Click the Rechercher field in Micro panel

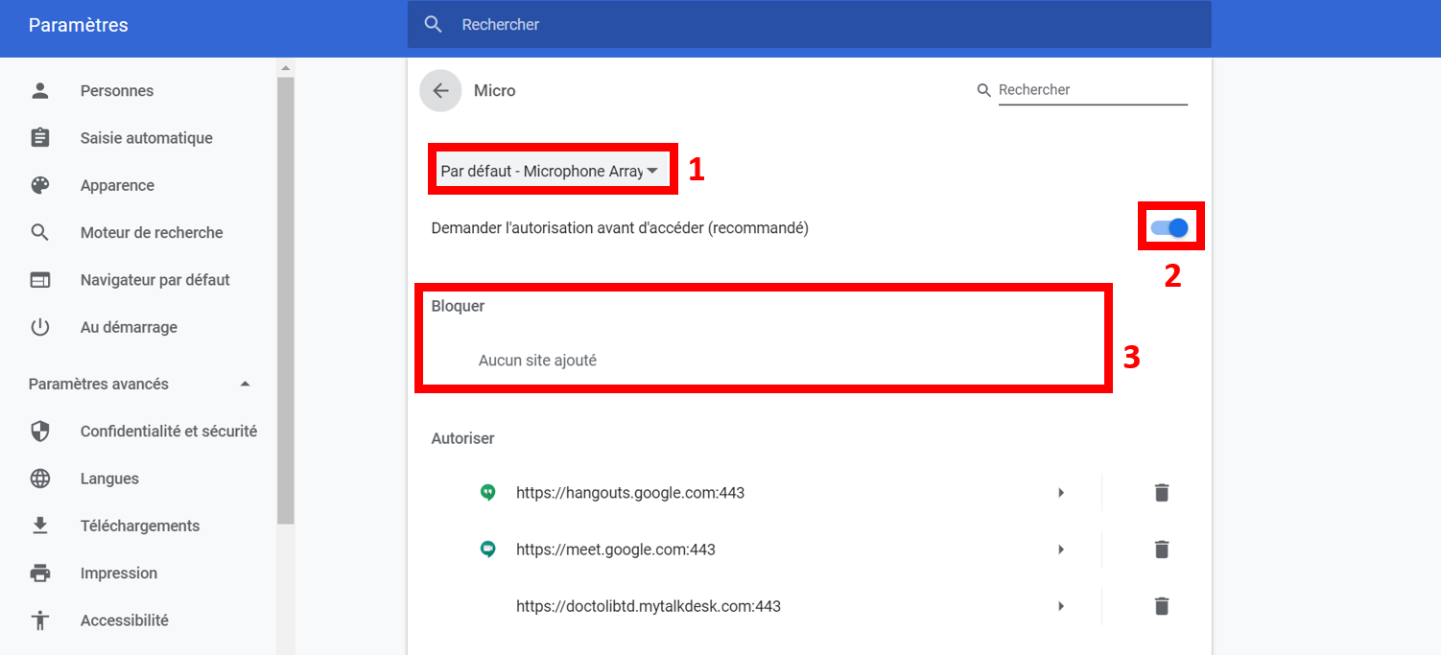pos(1092,90)
